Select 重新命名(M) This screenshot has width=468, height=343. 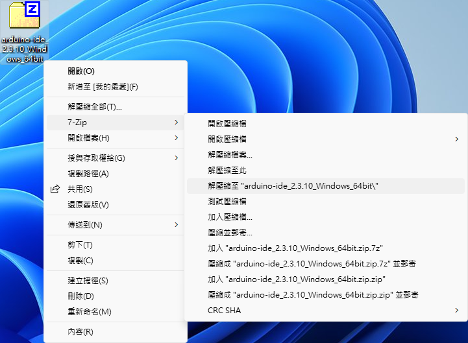pyautogui.click(x=116, y=311)
